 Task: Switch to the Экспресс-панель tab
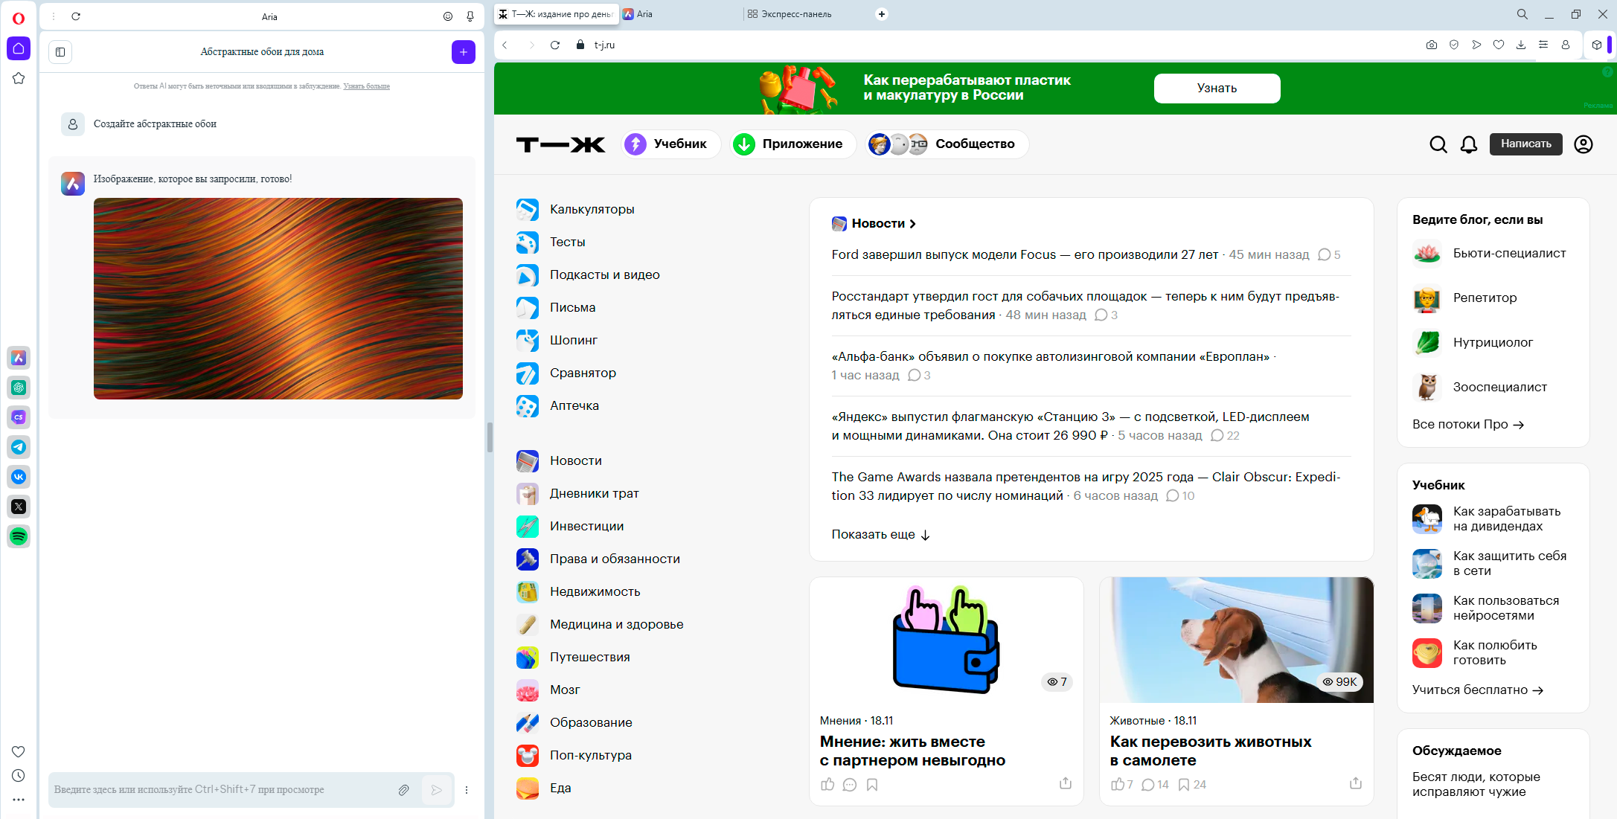tap(795, 14)
